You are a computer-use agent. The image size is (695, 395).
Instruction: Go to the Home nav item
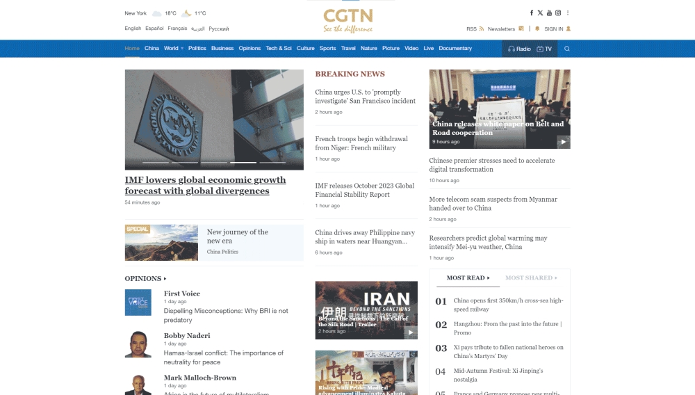(x=132, y=48)
